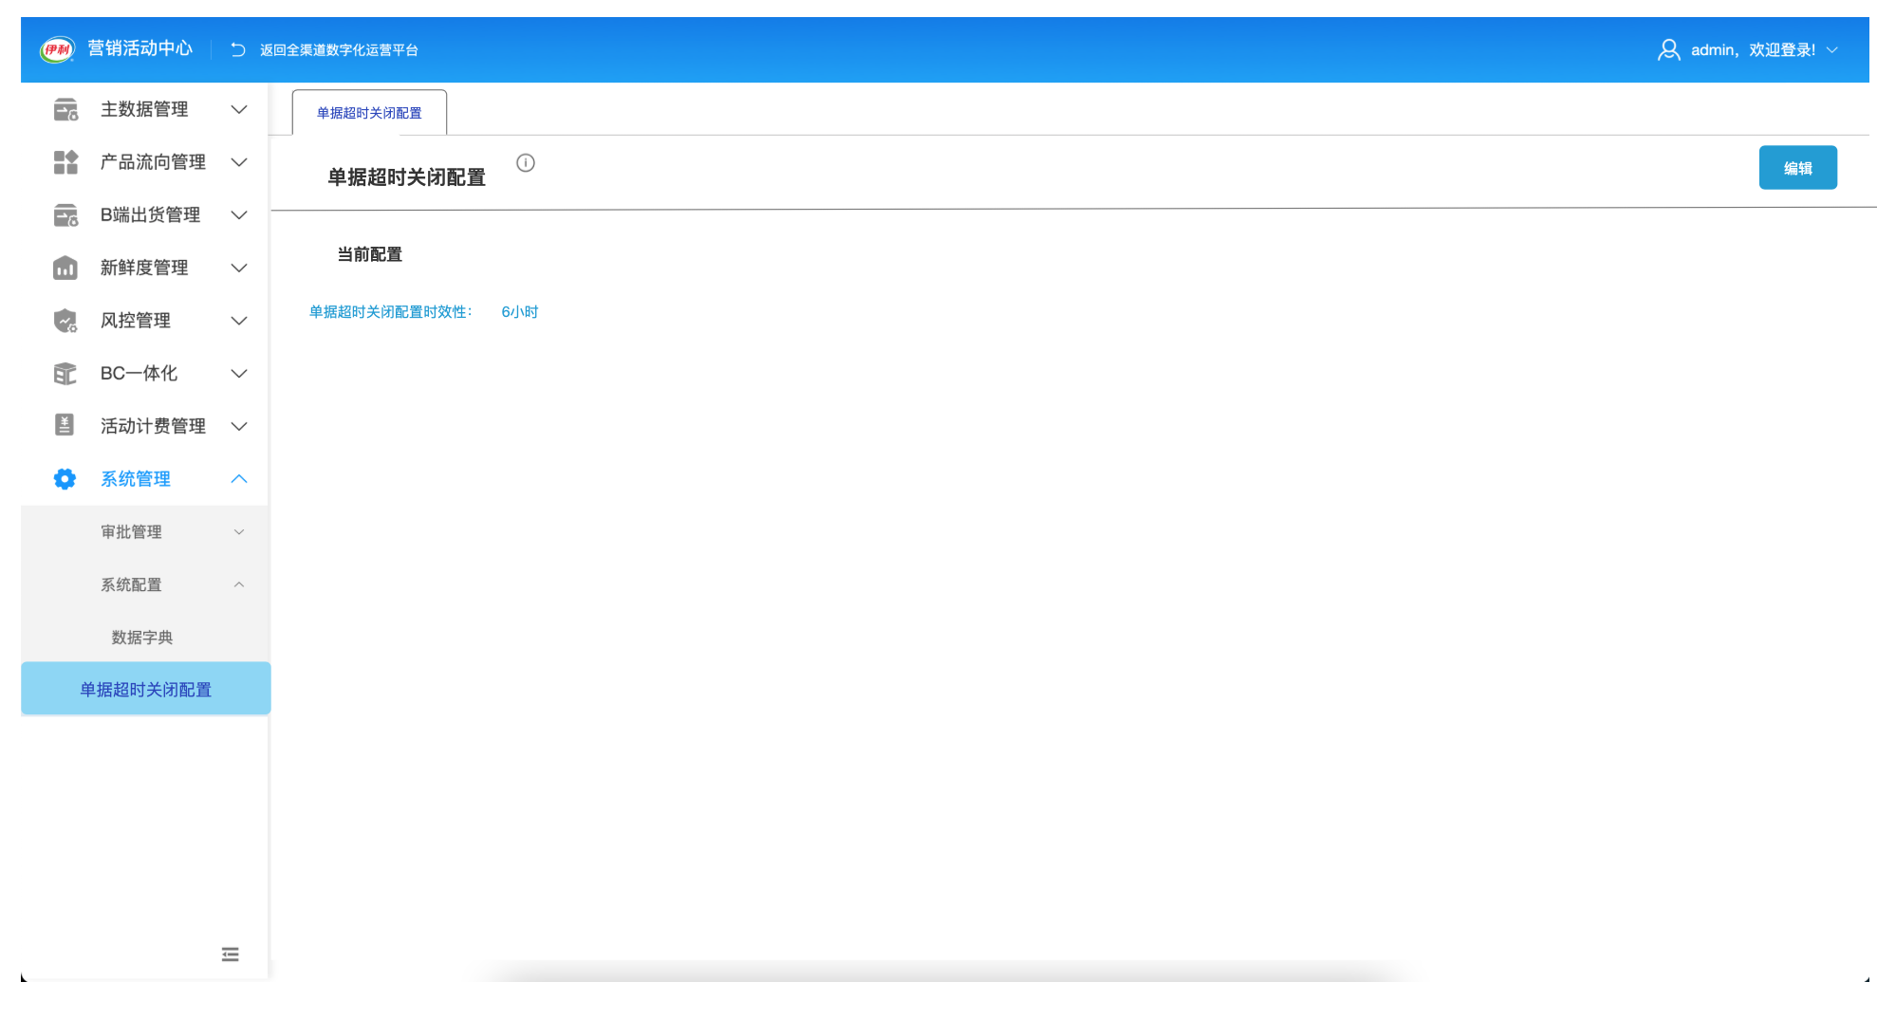The height and width of the screenshot is (1019, 1877).
Task: Open the 审批管理 submenu label
Action: (x=131, y=532)
